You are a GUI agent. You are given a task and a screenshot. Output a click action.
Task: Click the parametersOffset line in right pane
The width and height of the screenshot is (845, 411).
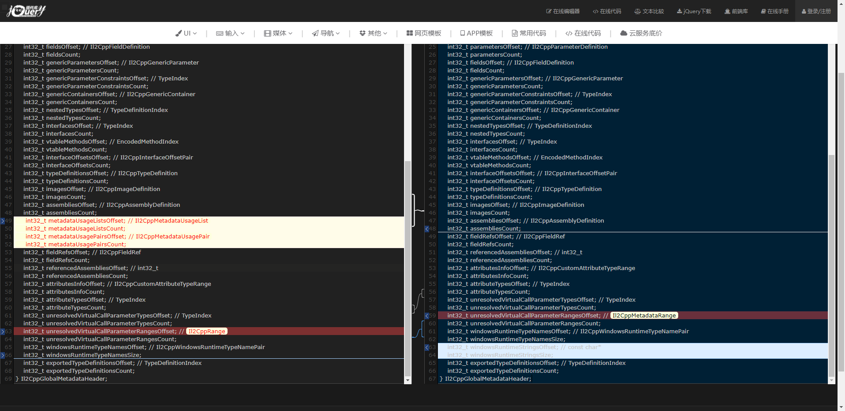[633, 47]
